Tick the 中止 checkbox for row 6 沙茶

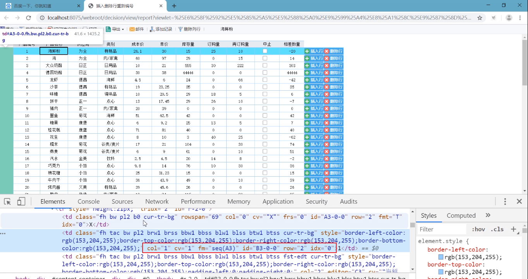265,87
